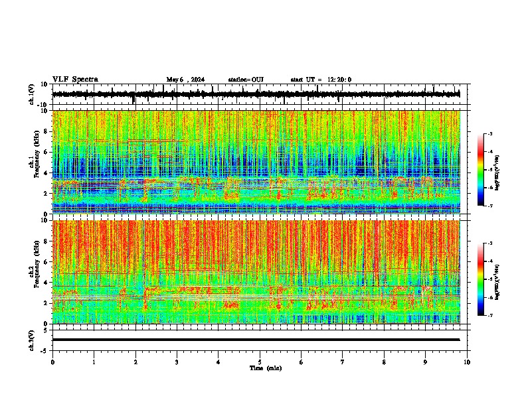Image resolution: width=526 pixels, height=406 pixels.
Task: Click the ch.1 spectrogram panel
Action: [256, 162]
